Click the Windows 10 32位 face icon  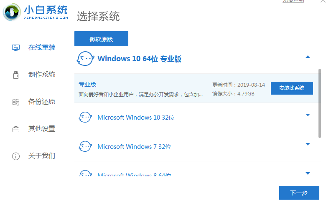click(x=85, y=118)
